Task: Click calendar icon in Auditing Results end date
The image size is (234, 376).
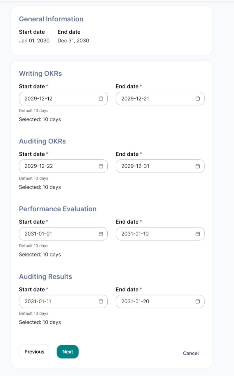Action: [x=198, y=301]
